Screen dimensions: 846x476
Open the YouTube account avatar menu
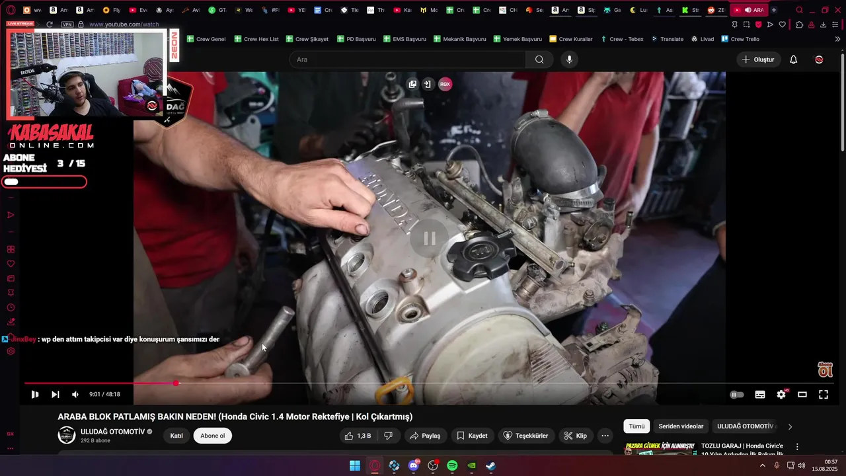(x=819, y=59)
